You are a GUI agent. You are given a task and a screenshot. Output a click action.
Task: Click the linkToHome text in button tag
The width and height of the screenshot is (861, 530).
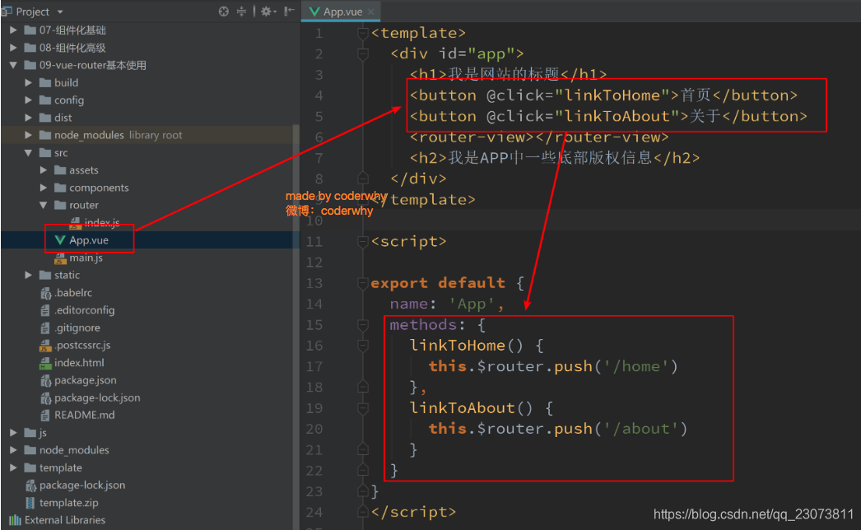pyautogui.click(x=612, y=95)
